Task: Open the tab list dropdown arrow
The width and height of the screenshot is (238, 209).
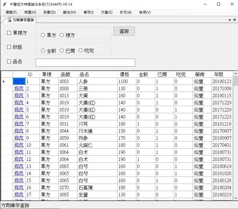Action: click(x=230, y=20)
